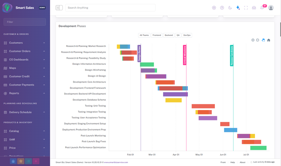Click the Search Anything field
The height and width of the screenshot is (166, 281).
[110, 8]
